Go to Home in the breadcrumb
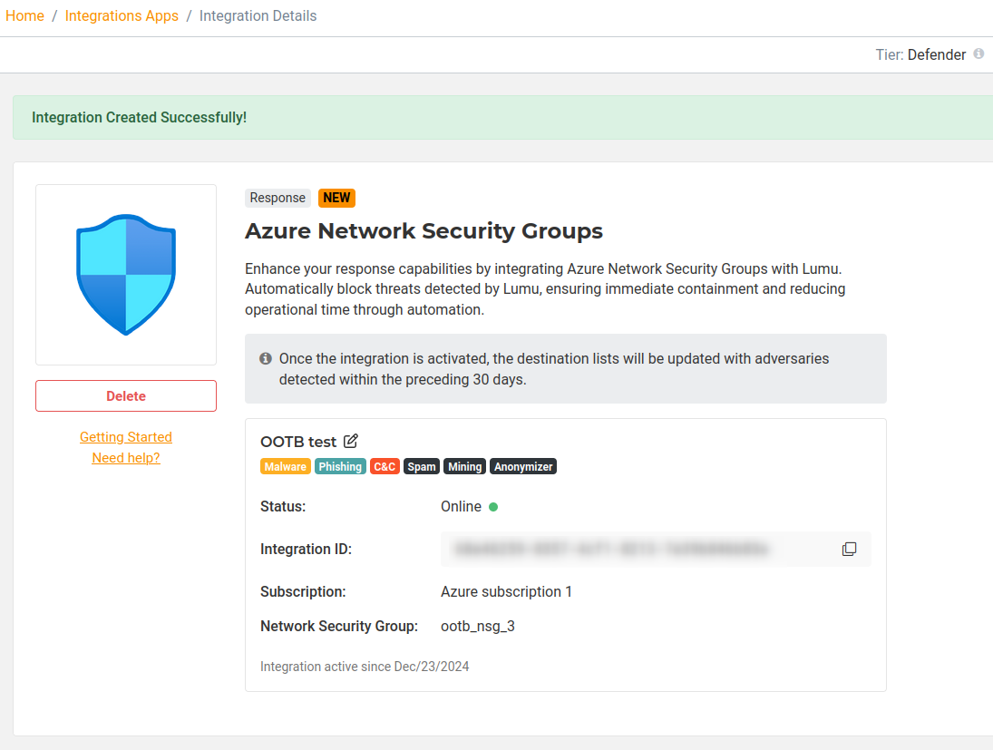 (24, 16)
